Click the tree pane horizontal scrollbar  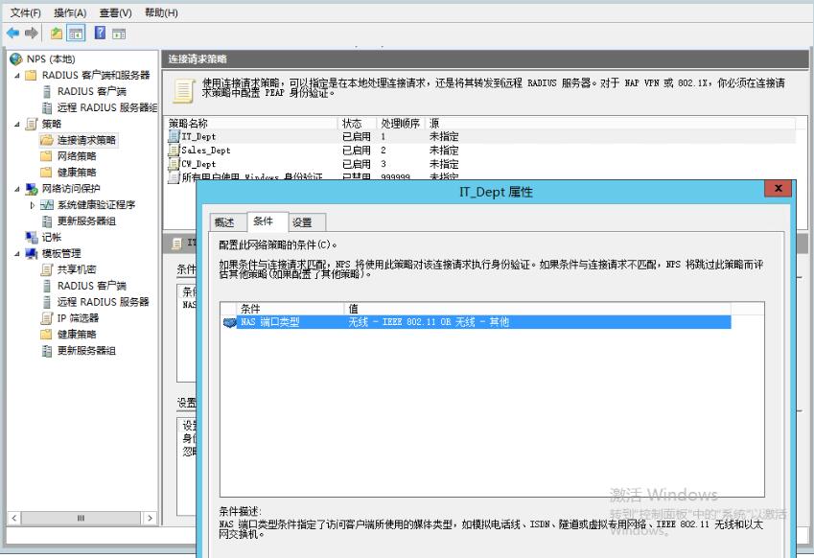[x=82, y=518]
